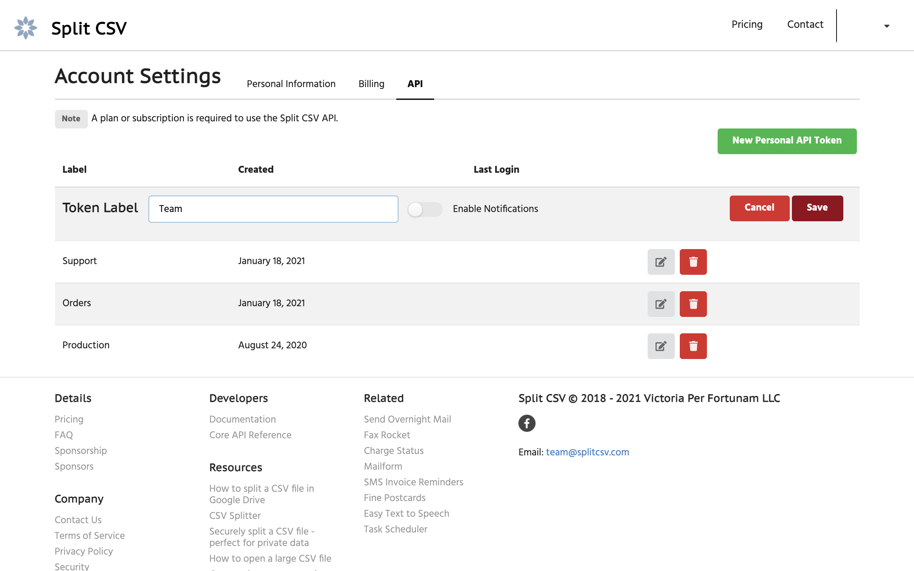Open Privacy Policy link
Screen dimensions: 914x571
pyautogui.click(x=84, y=551)
